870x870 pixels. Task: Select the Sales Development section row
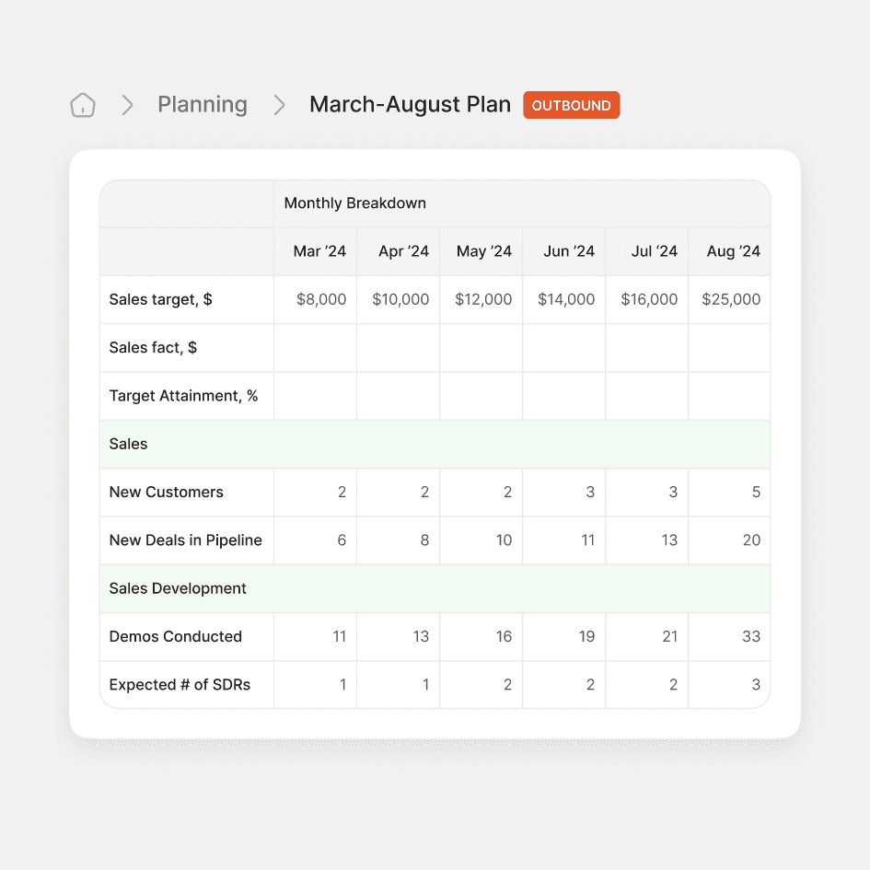(x=178, y=588)
